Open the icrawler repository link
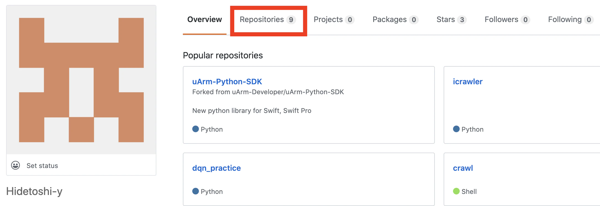The height and width of the screenshot is (206, 600). coord(468,82)
